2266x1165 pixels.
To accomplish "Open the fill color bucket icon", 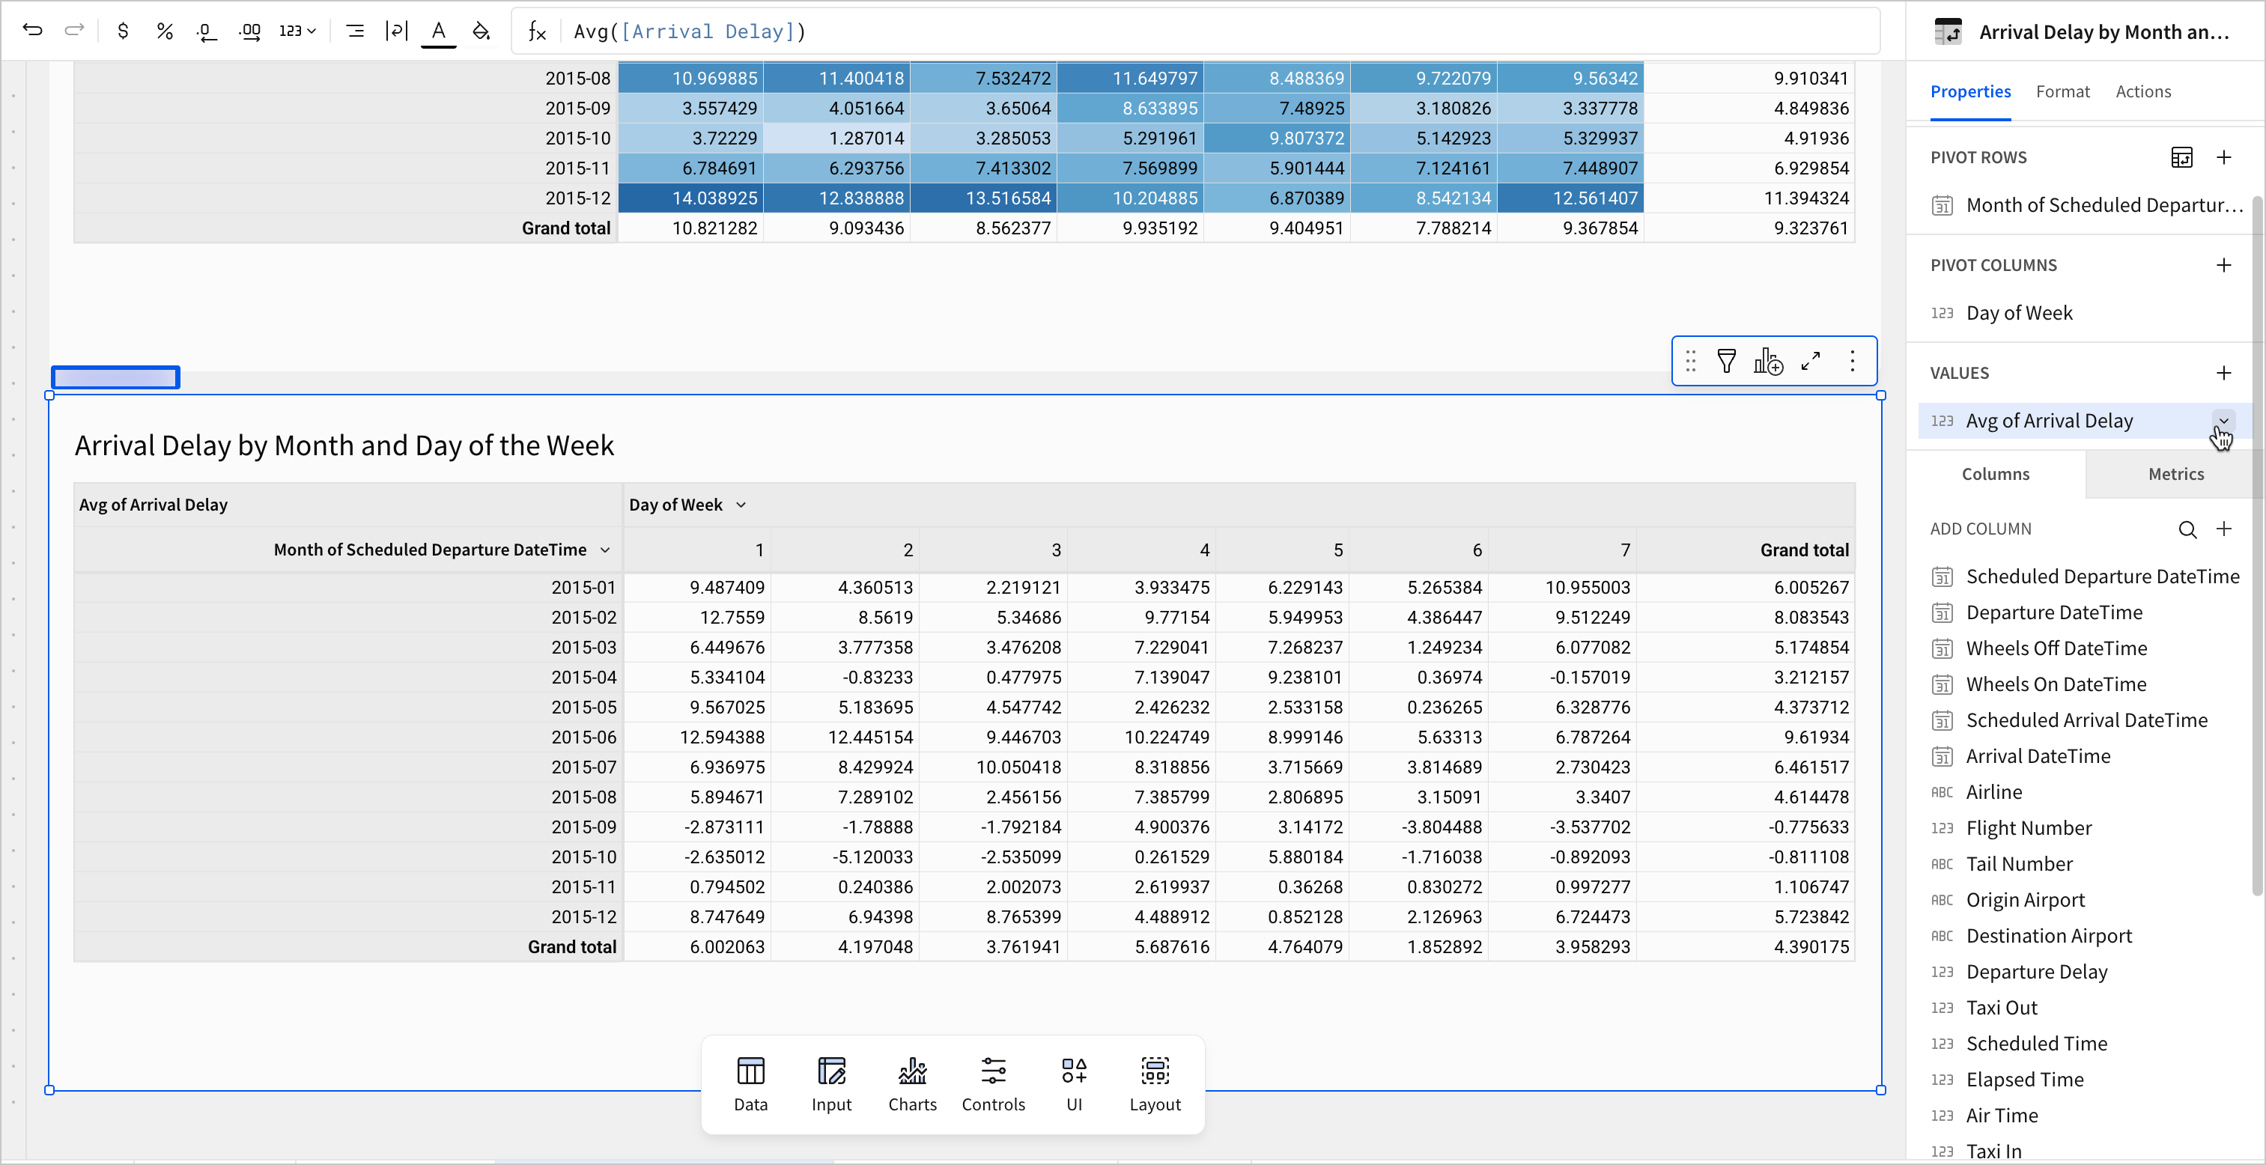I will click(x=482, y=31).
